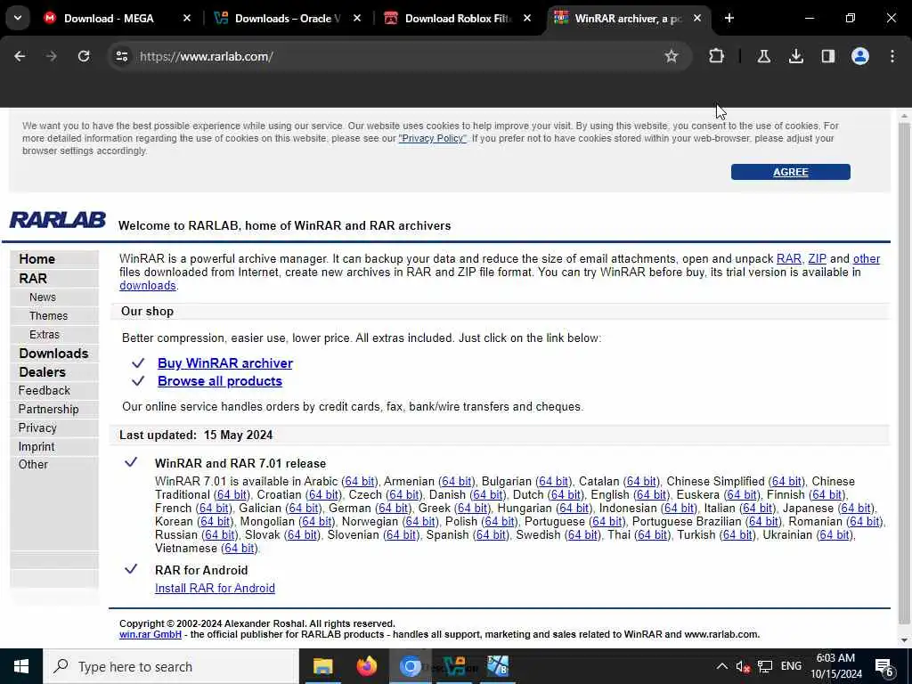This screenshot has width=912, height=684.
Task: Click the browser back arrow
Action: (20, 56)
